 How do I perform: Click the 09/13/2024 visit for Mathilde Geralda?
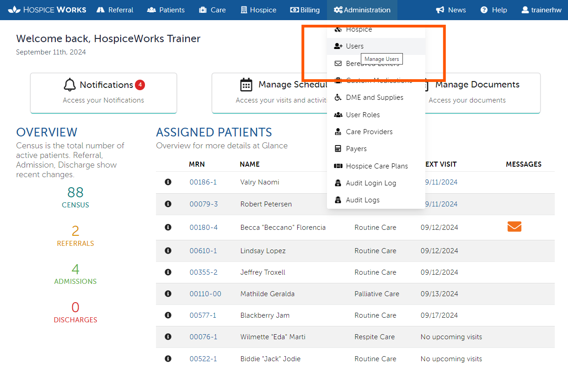point(439,294)
